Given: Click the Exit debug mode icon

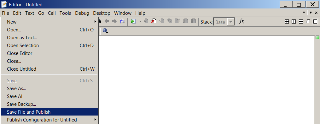Looking at the screenshot, I should [193, 21].
